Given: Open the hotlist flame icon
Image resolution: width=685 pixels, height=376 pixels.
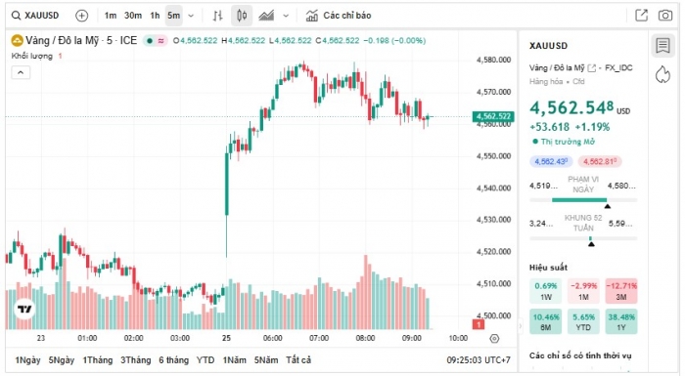Looking at the screenshot, I should click(x=662, y=74).
